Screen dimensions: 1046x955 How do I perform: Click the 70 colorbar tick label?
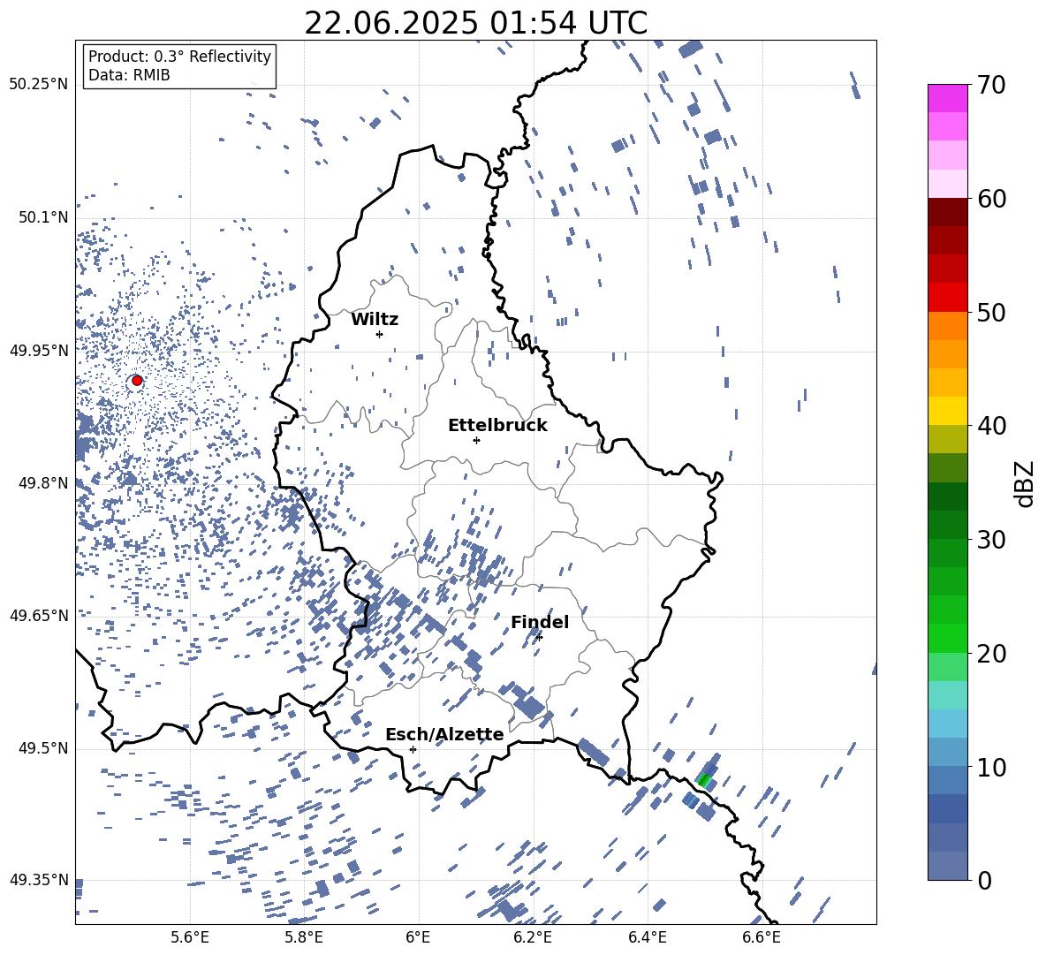tap(991, 85)
